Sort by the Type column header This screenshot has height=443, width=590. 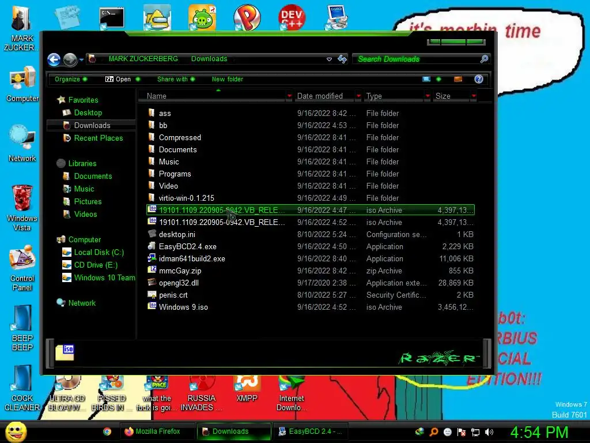[395, 96]
